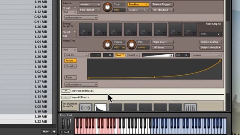This screenshot has width=240, height=135.
Task: Add effect to second Post AmpFX slot
Action: point(190,29)
